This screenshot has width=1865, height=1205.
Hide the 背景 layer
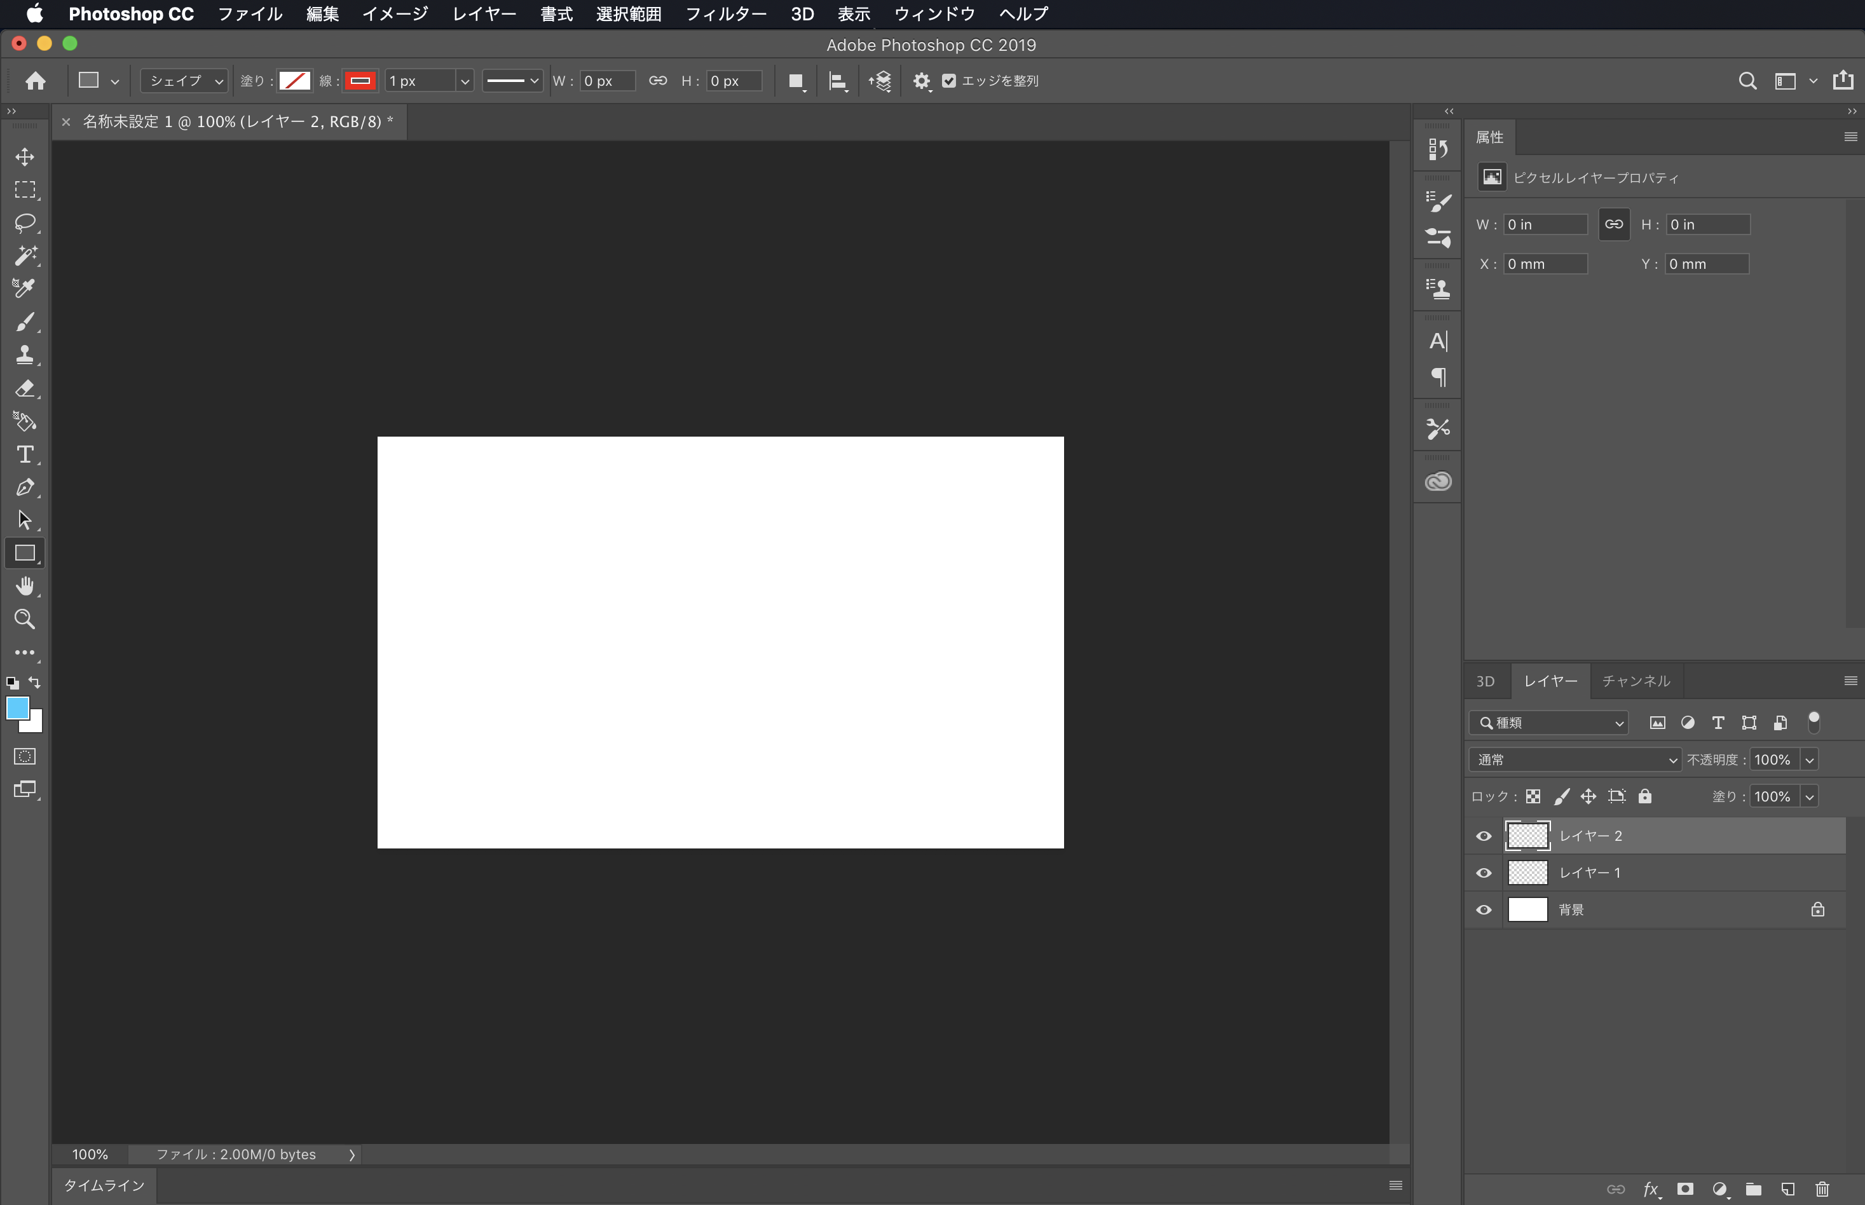pos(1483,910)
